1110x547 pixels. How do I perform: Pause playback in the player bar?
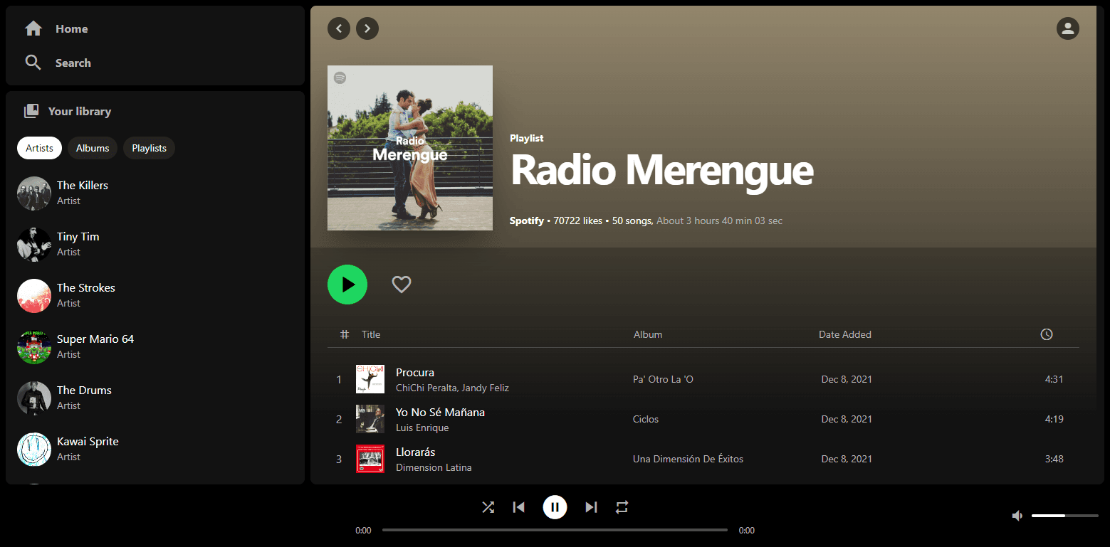click(x=555, y=507)
